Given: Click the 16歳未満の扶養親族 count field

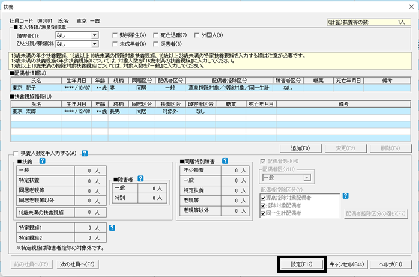Looking at the screenshot, I should (x=90, y=213).
